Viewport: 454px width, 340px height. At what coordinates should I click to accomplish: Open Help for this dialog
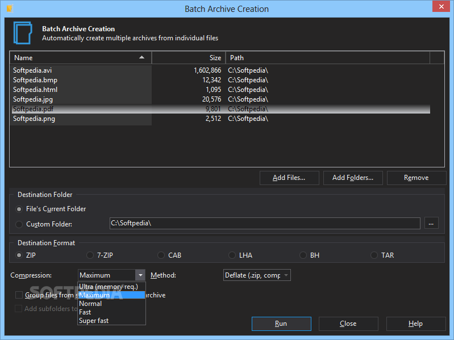(x=416, y=324)
